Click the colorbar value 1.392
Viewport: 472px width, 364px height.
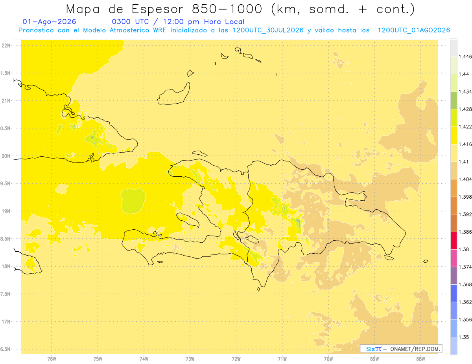465,214
